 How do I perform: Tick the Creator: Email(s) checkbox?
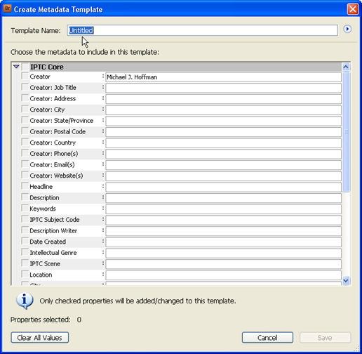[25, 164]
